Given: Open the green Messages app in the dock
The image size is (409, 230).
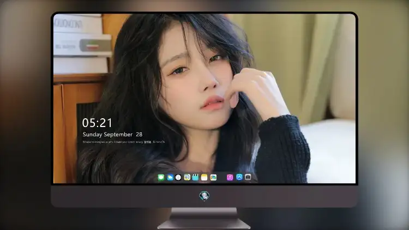Looking at the screenshot, I should point(161,178).
